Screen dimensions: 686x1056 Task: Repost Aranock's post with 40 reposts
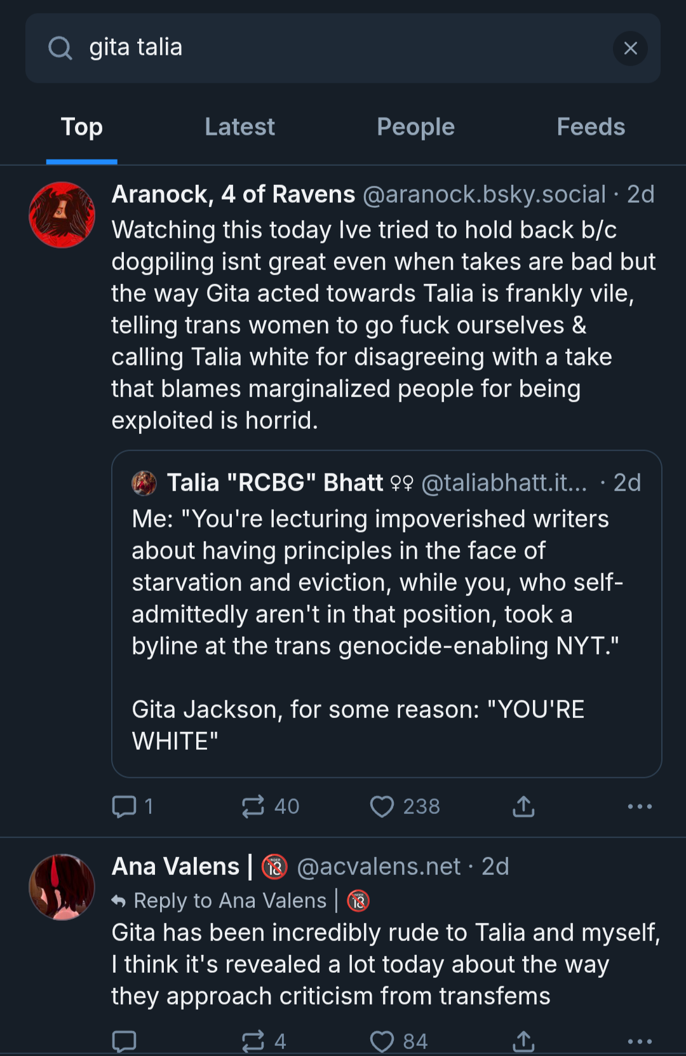coord(253,806)
